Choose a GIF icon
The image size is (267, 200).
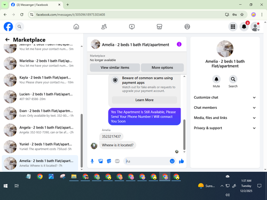117,161
